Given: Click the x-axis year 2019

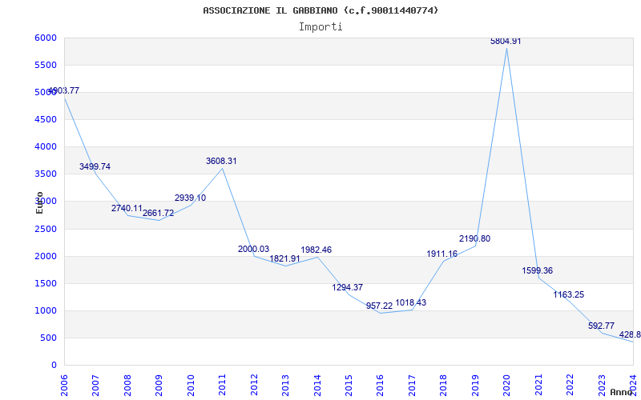Looking at the screenshot, I should [475, 385].
